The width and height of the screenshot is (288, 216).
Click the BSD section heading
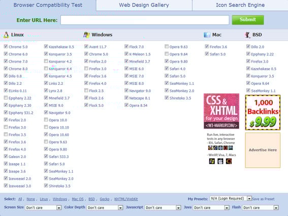[257, 35]
